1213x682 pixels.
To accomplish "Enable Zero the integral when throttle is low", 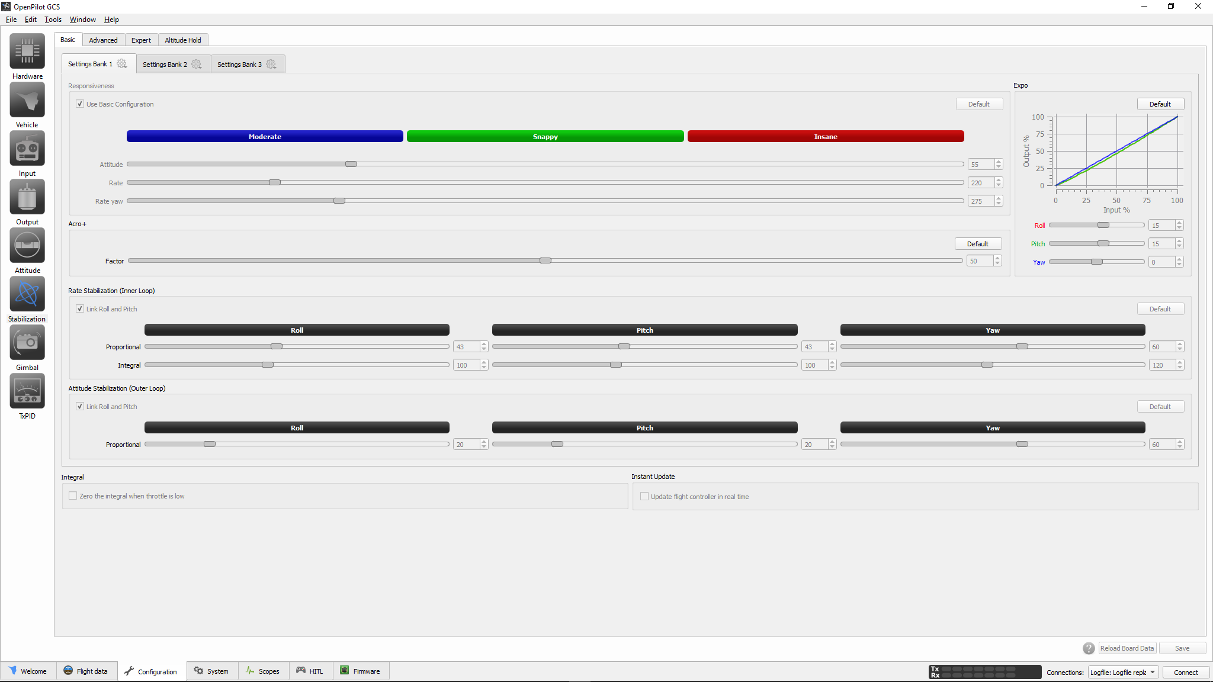I will tap(73, 496).
